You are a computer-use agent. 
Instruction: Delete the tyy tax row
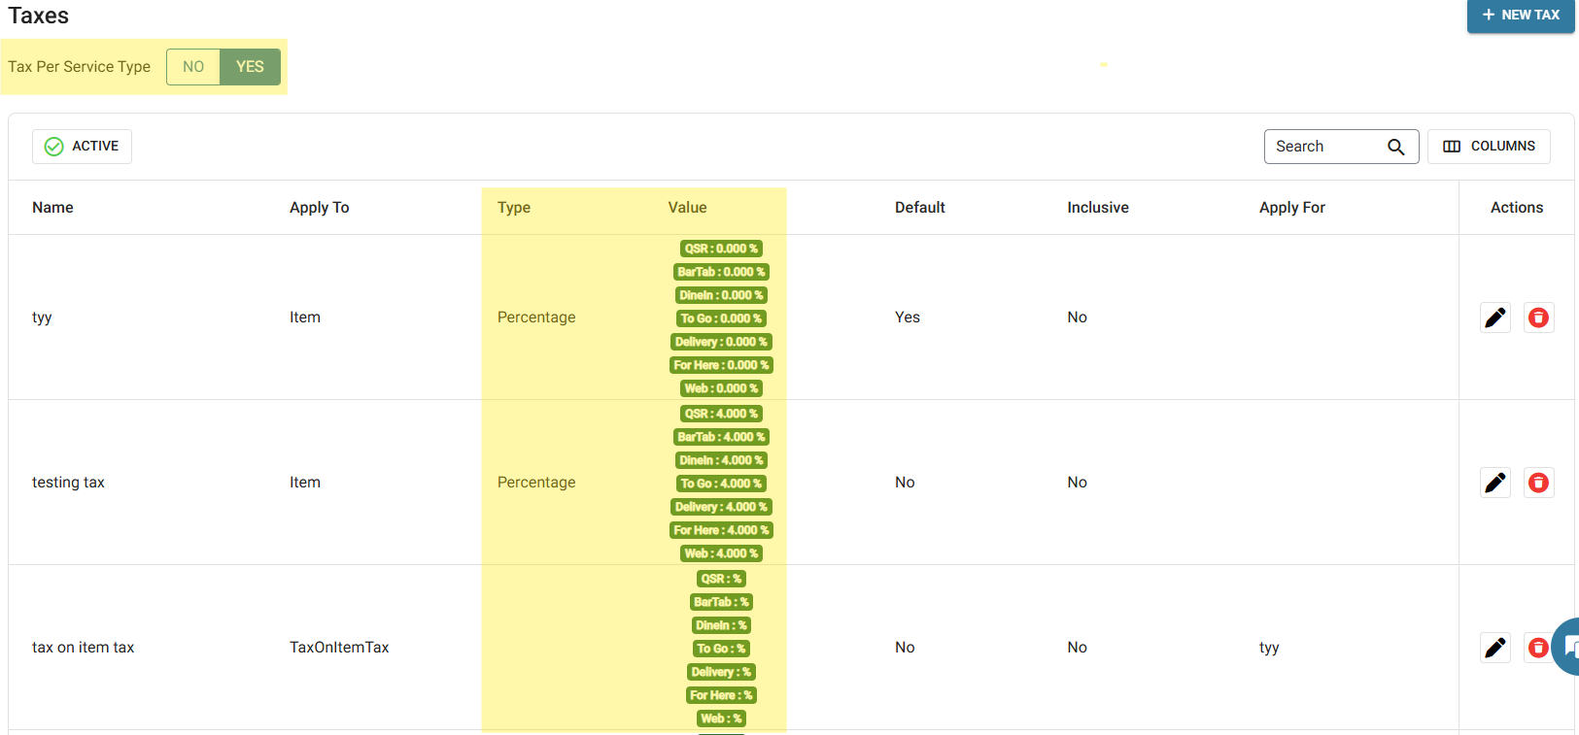tap(1538, 317)
